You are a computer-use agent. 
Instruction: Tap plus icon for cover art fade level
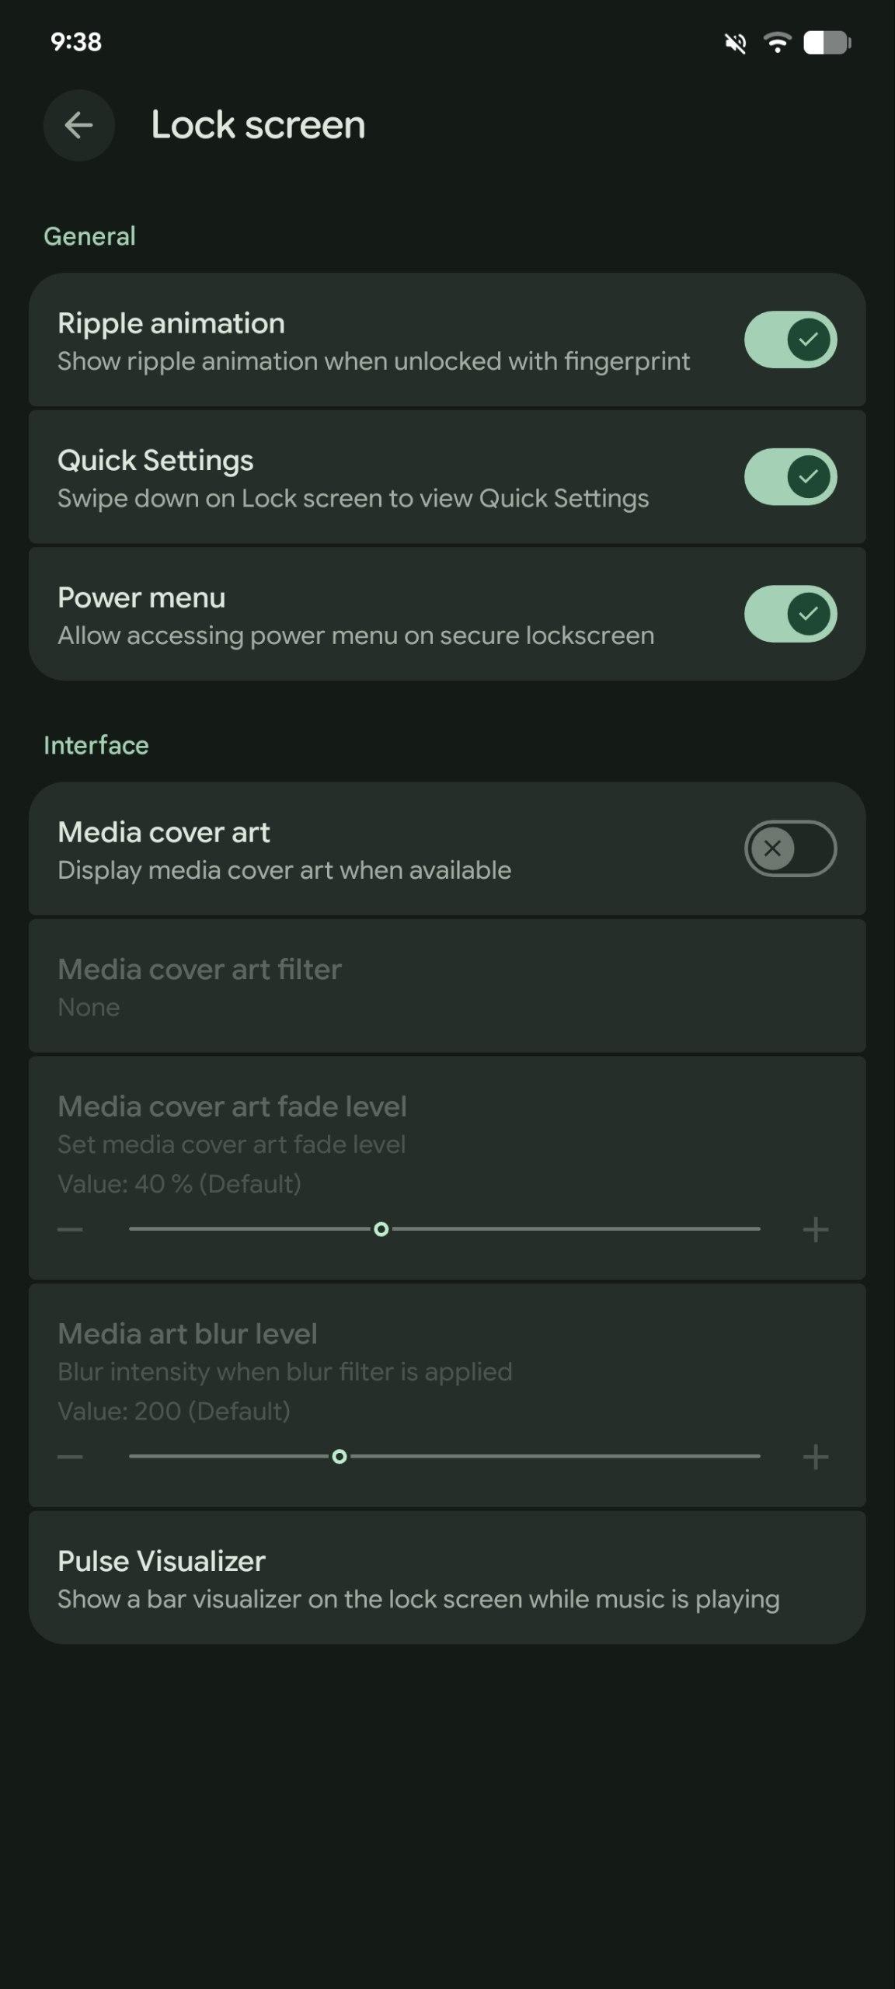(x=815, y=1229)
